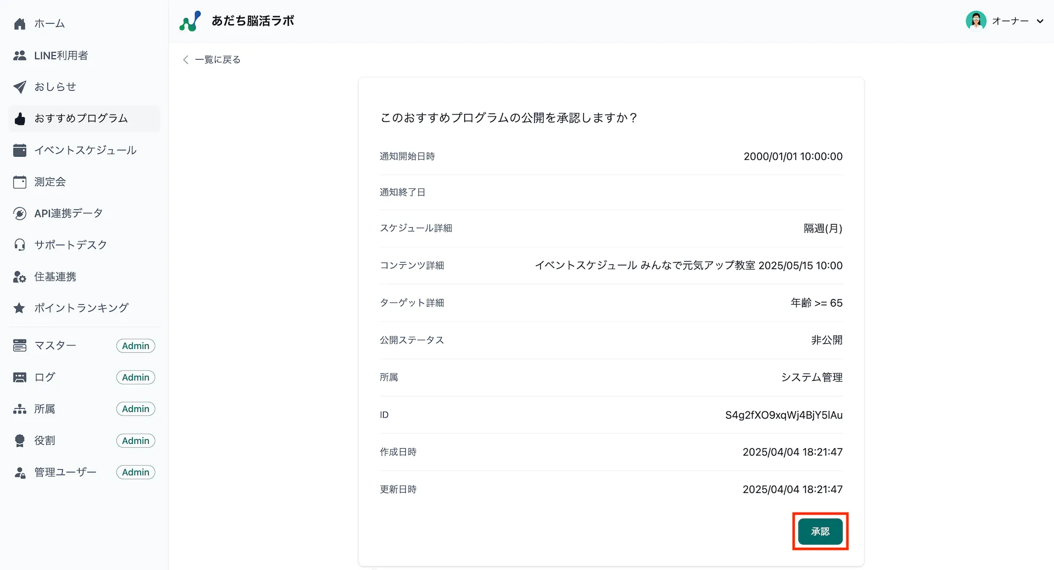Click the 住基連携 user-gear icon

click(x=19, y=276)
